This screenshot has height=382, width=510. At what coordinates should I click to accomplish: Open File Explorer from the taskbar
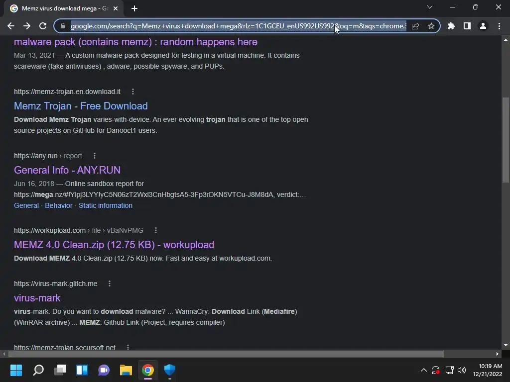126,370
